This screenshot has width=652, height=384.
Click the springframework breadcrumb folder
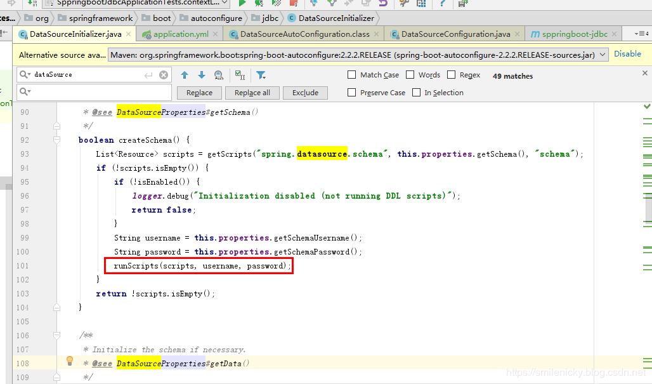point(95,18)
